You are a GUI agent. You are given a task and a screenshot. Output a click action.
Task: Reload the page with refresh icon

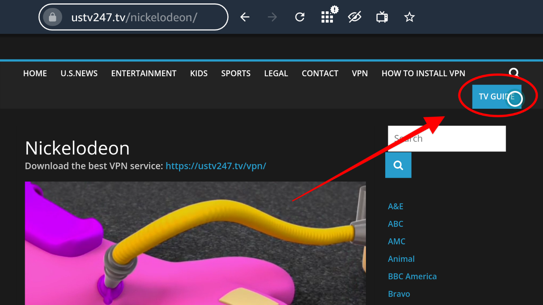click(x=300, y=17)
